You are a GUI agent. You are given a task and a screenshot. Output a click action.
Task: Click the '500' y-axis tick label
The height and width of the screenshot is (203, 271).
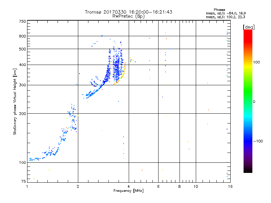pyautogui.click(x=22, y=49)
